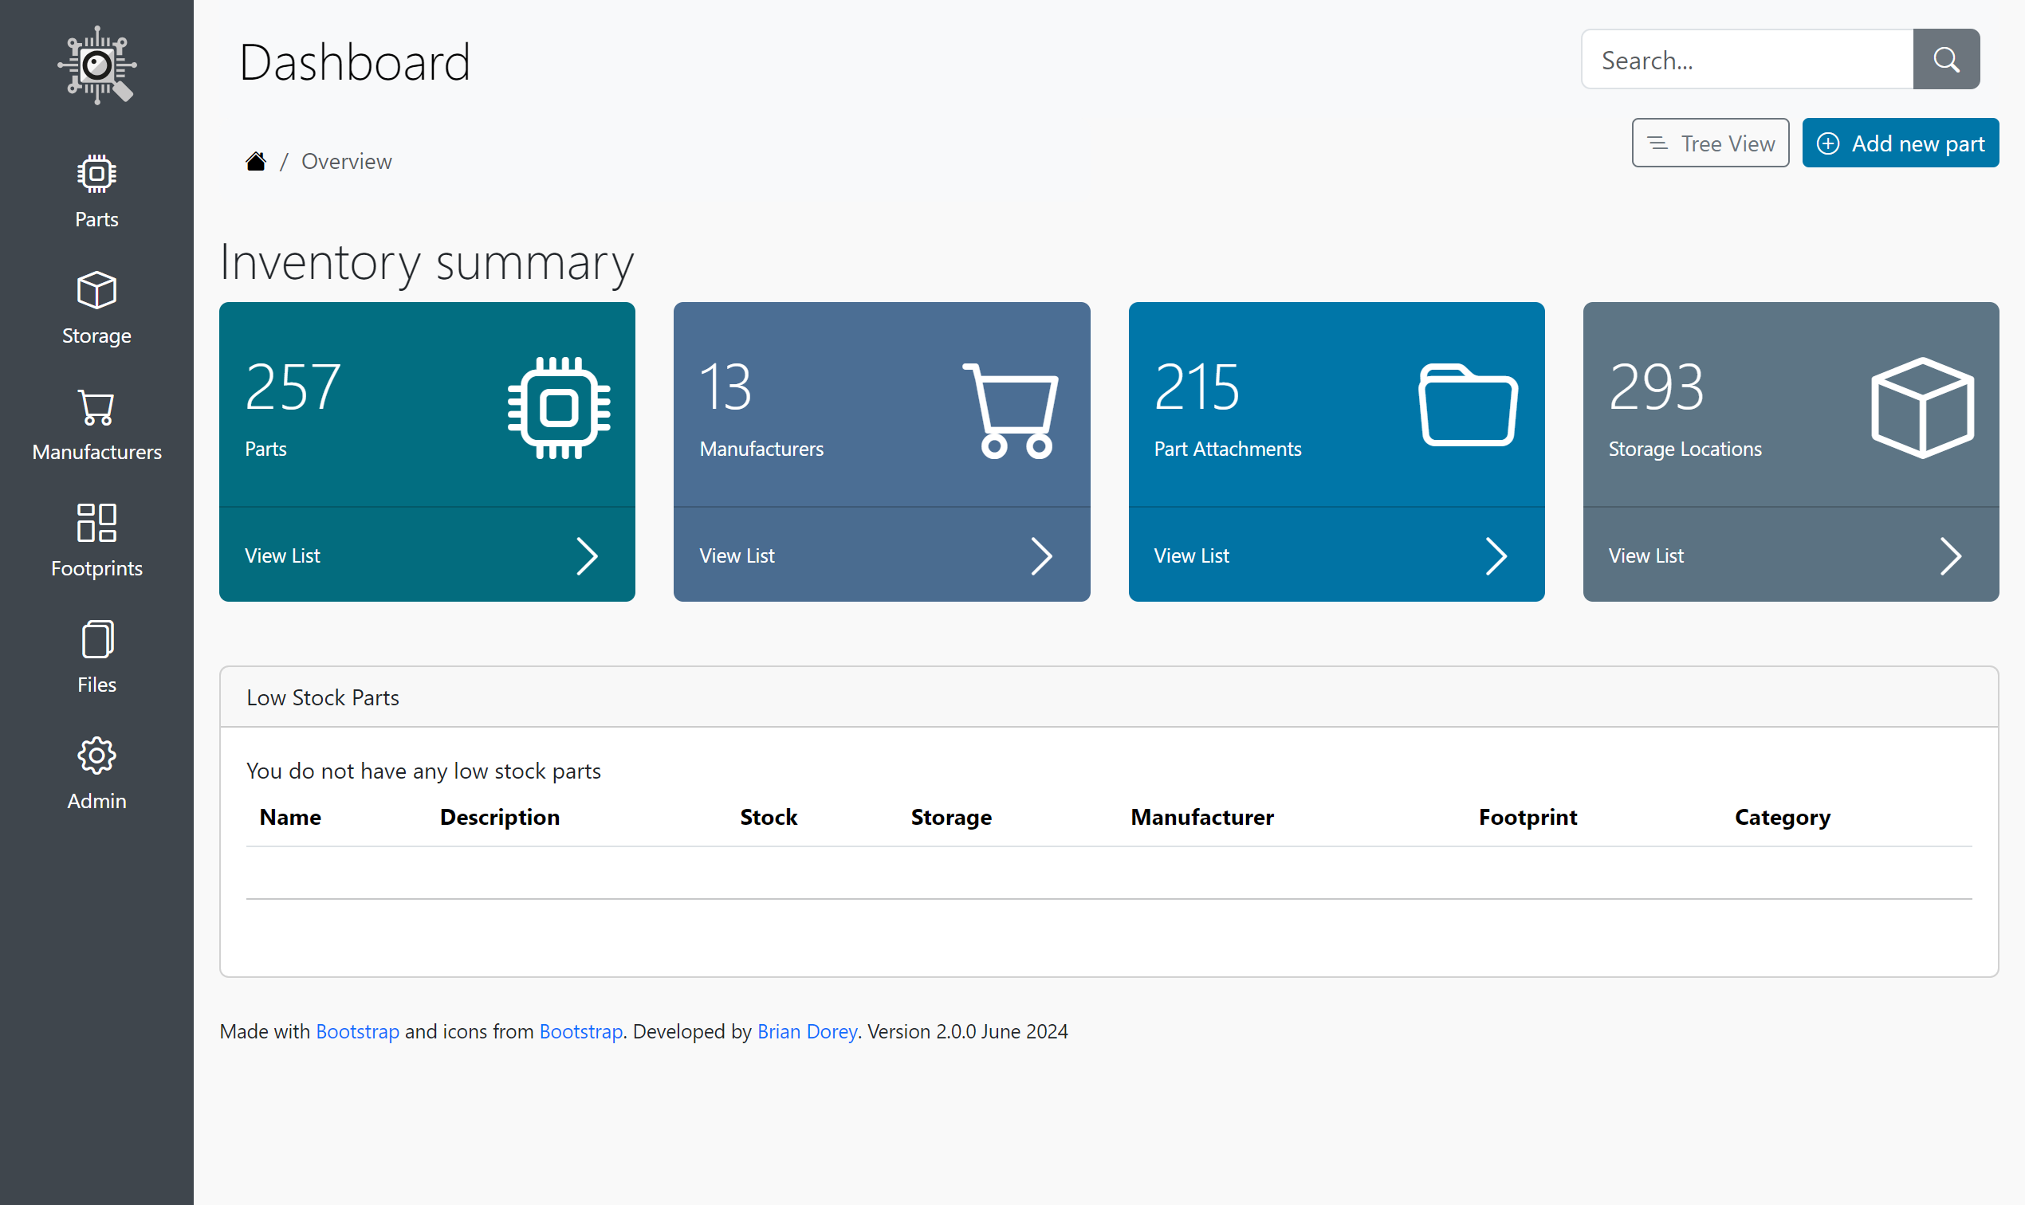This screenshot has height=1205, width=2025.
Task: Click View List on Part Attachments card
Action: point(1193,555)
